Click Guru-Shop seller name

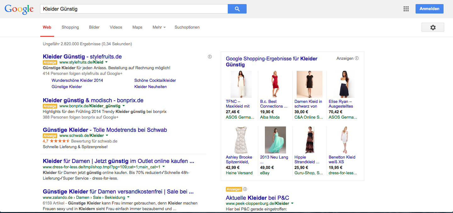coord(309,173)
